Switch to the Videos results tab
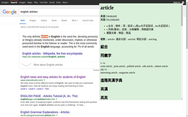This screenshot has width=188, height=117. (44, 20)
